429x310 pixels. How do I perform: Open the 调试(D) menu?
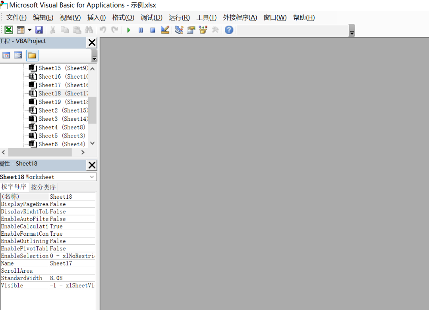(152, 17)
